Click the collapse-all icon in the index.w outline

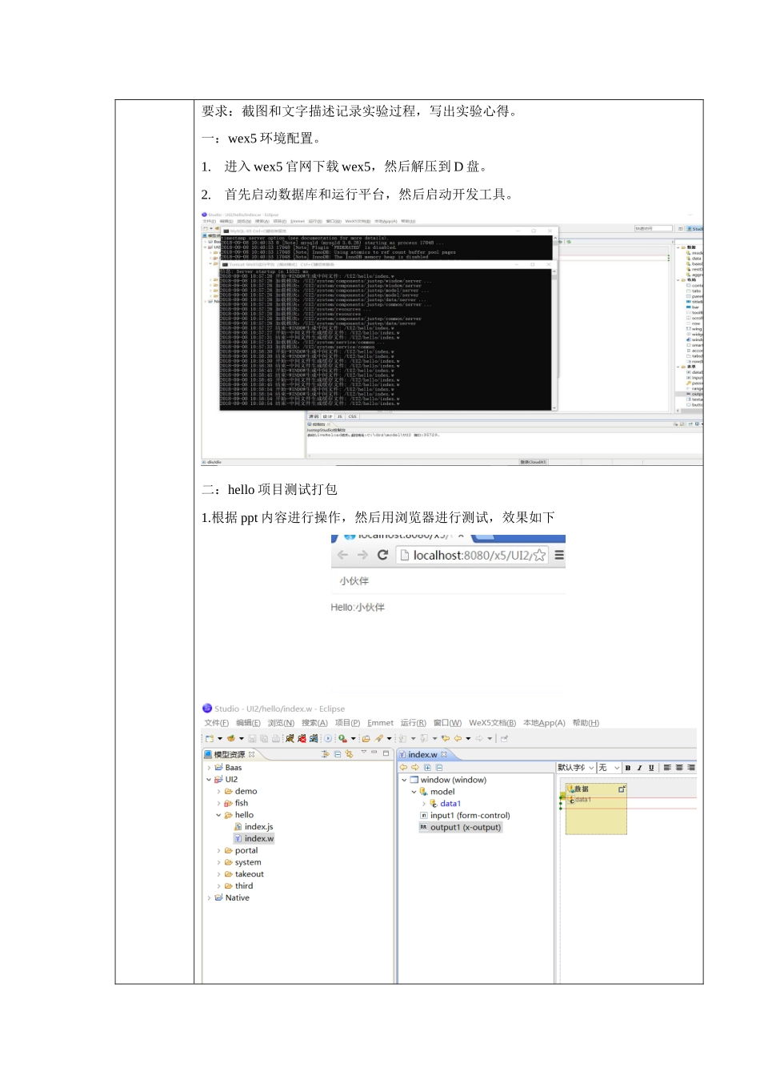click(x=438, y=766)
